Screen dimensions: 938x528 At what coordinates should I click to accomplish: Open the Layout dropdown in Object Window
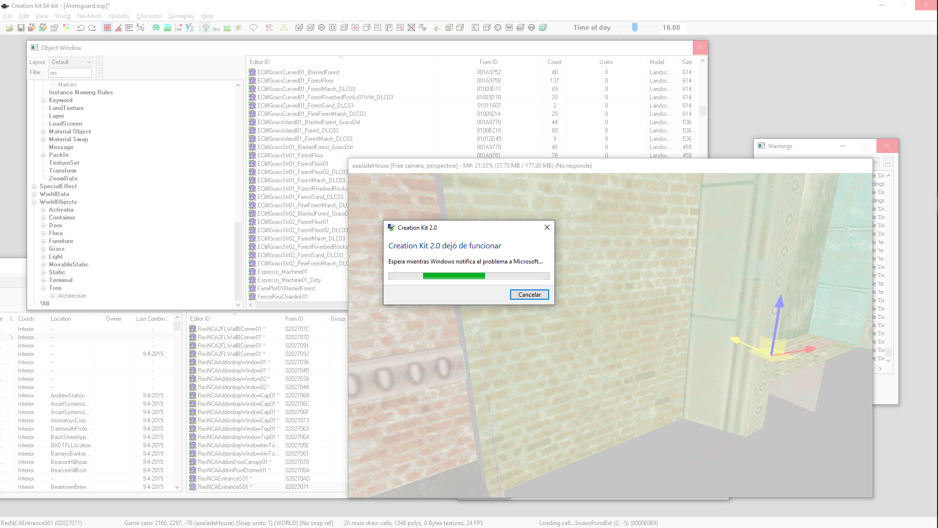71,62
